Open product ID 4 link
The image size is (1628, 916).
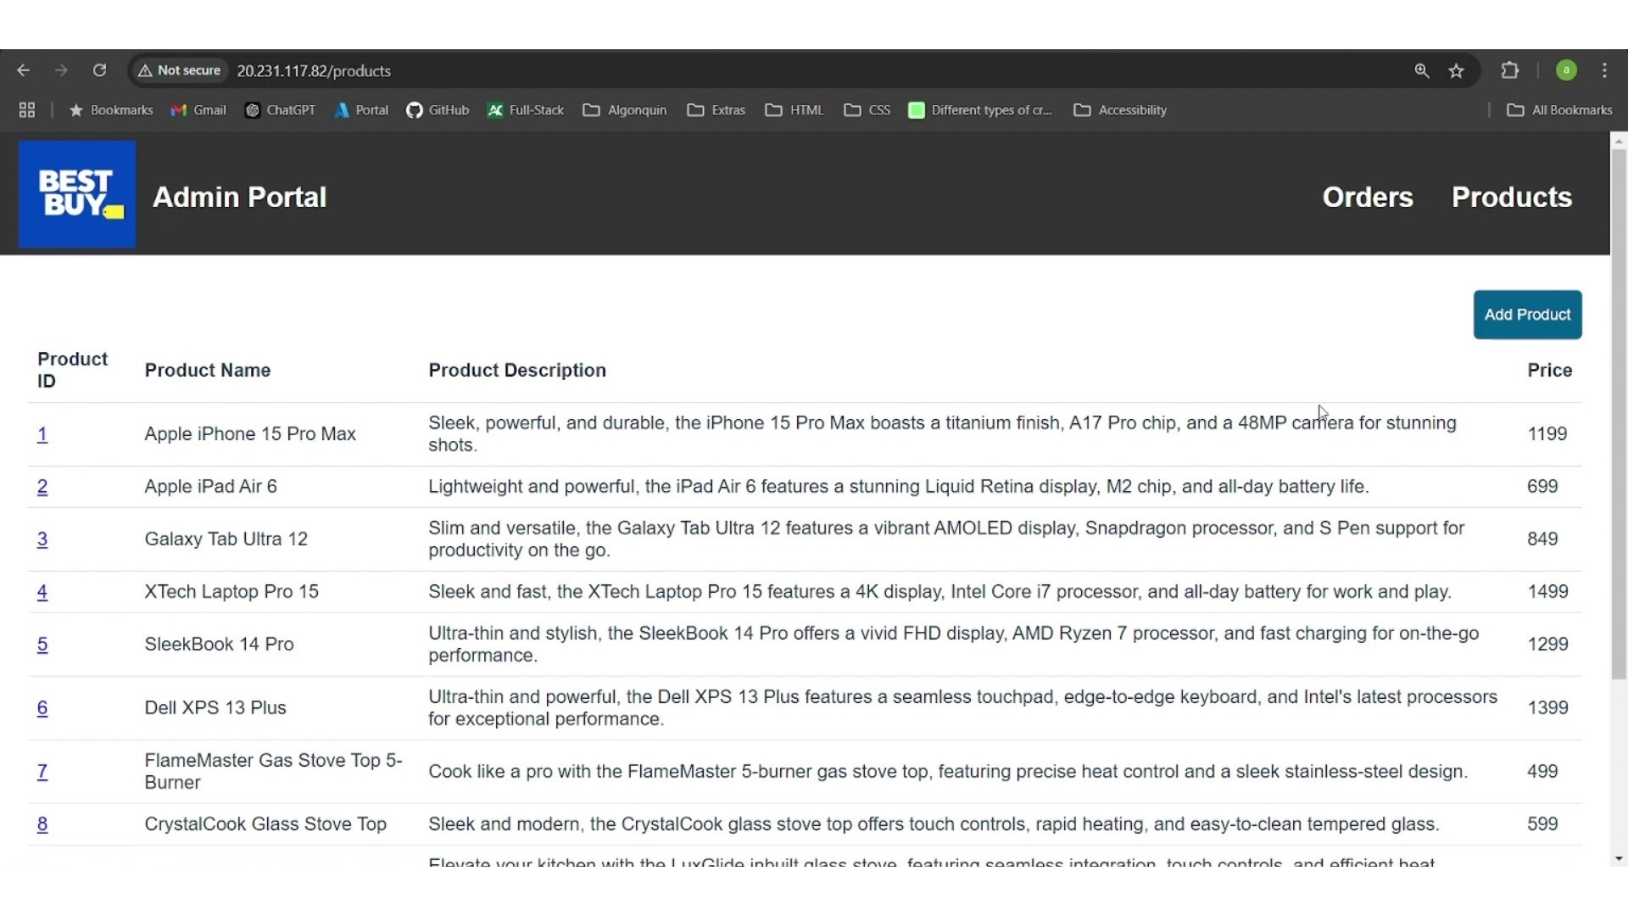(42, 593)
